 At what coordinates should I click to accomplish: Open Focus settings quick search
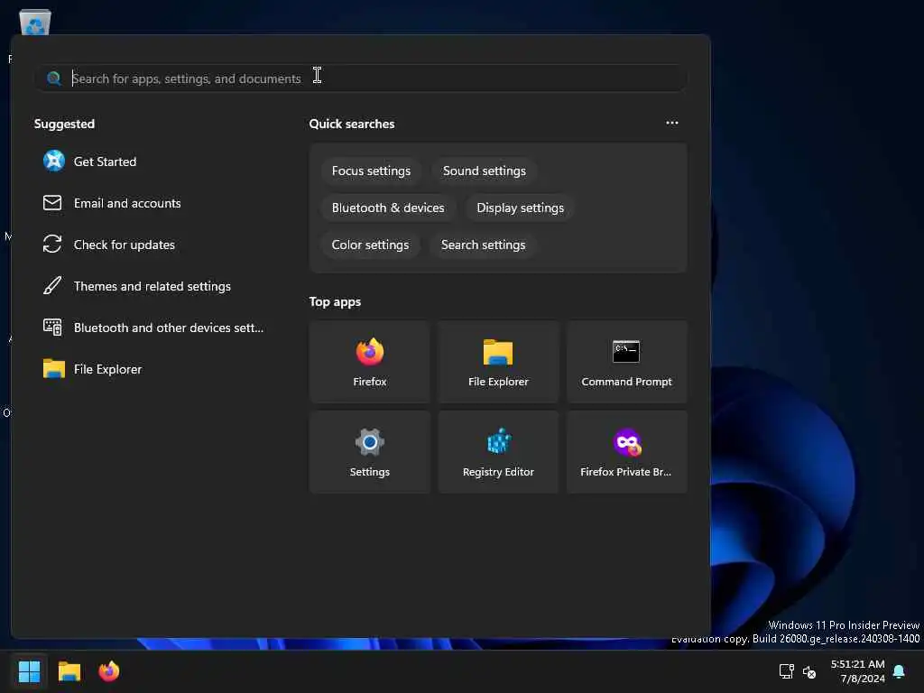pos(371,171)
